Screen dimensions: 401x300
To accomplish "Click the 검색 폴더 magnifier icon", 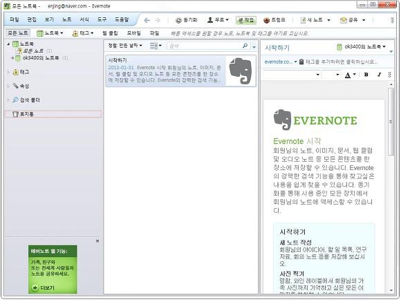I will [16, 100].
